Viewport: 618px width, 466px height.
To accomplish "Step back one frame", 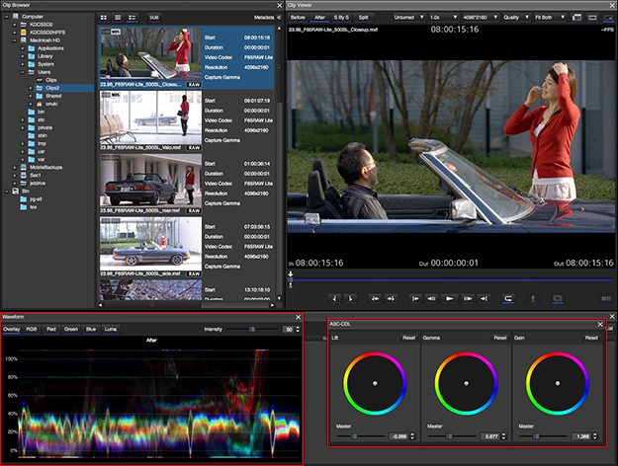I will [x=433, y=297].
